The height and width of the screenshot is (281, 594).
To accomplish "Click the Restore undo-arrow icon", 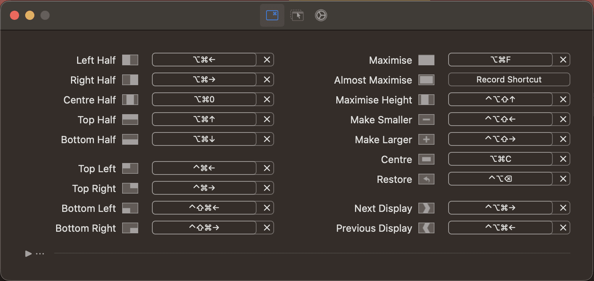I will pyautogui.click(x=426, y=179).
